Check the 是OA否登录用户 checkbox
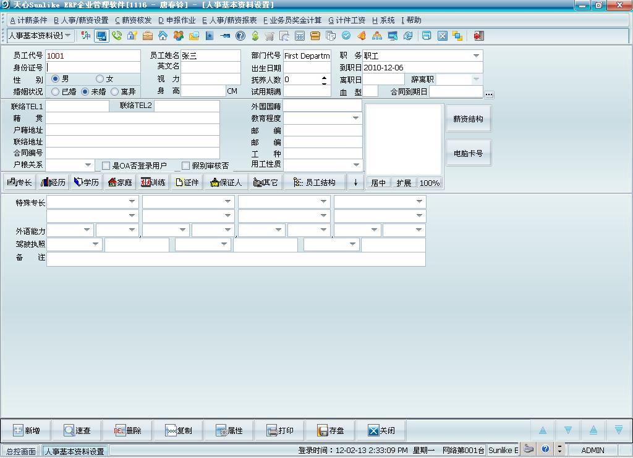This screenshot has width=633, height=458. (x=106, y=165)
